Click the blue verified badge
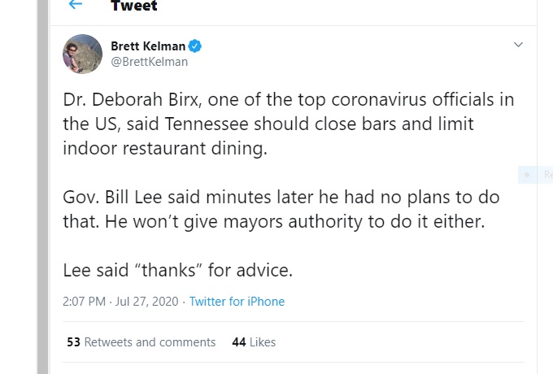The width and height of the screenshot is (553, 374). [x=196, y=46]
